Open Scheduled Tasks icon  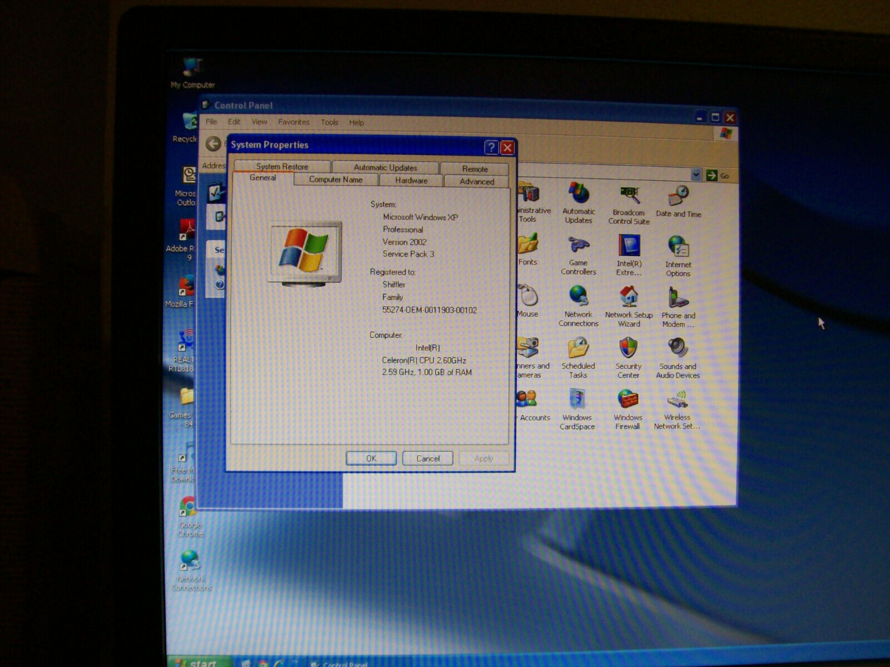coord(578,359)
